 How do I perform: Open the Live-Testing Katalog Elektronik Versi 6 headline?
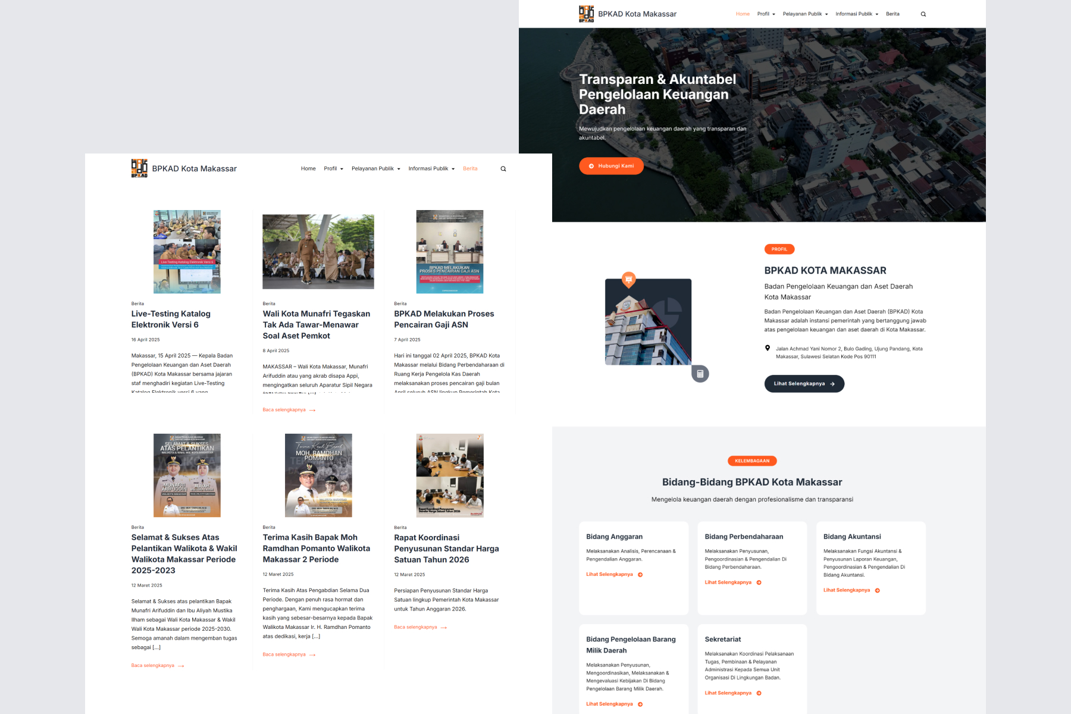tap(171, 320)
